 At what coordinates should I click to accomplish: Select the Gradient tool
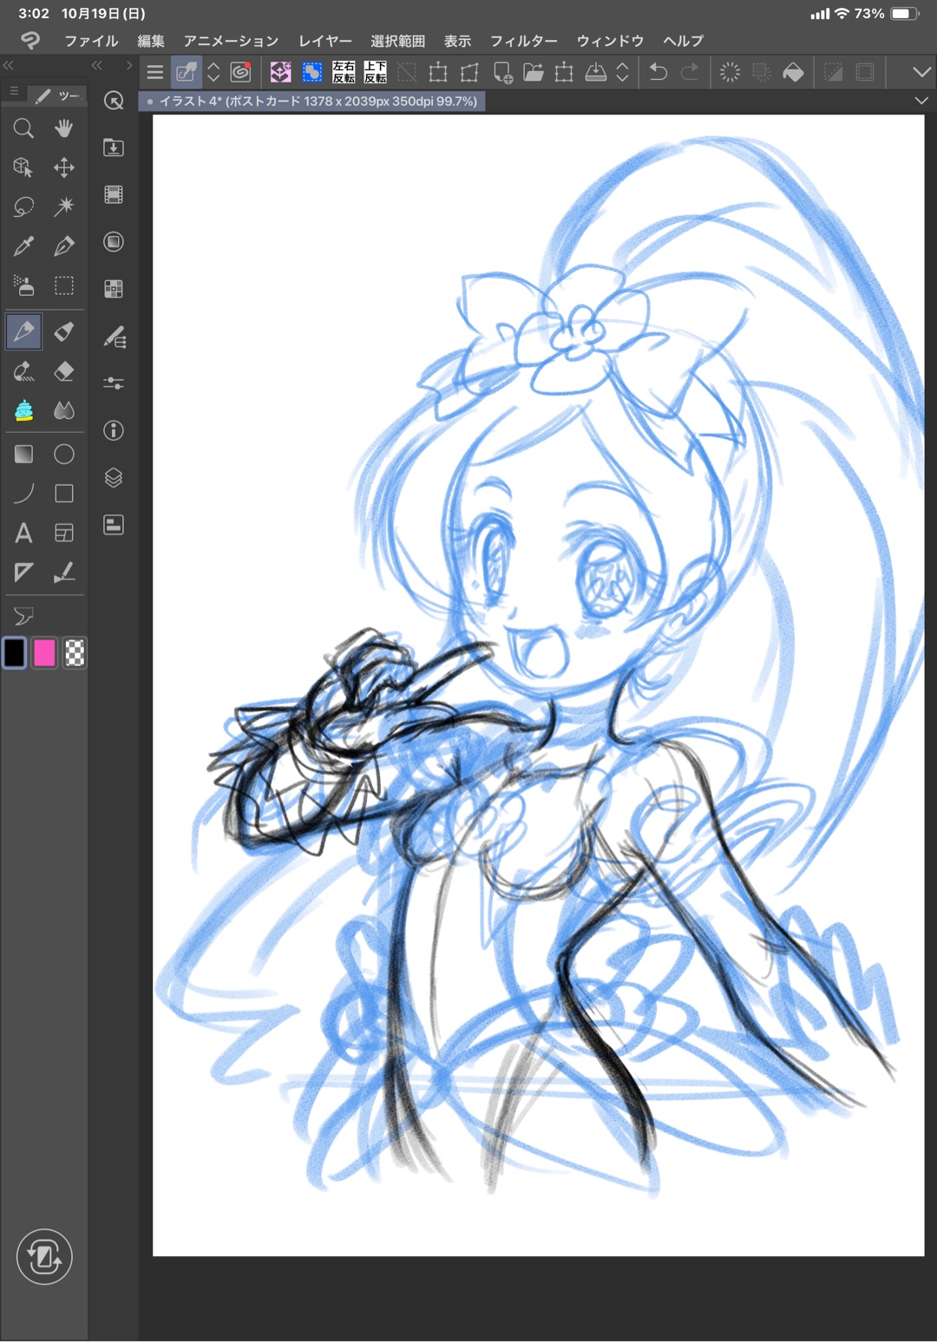pos(23,454)
